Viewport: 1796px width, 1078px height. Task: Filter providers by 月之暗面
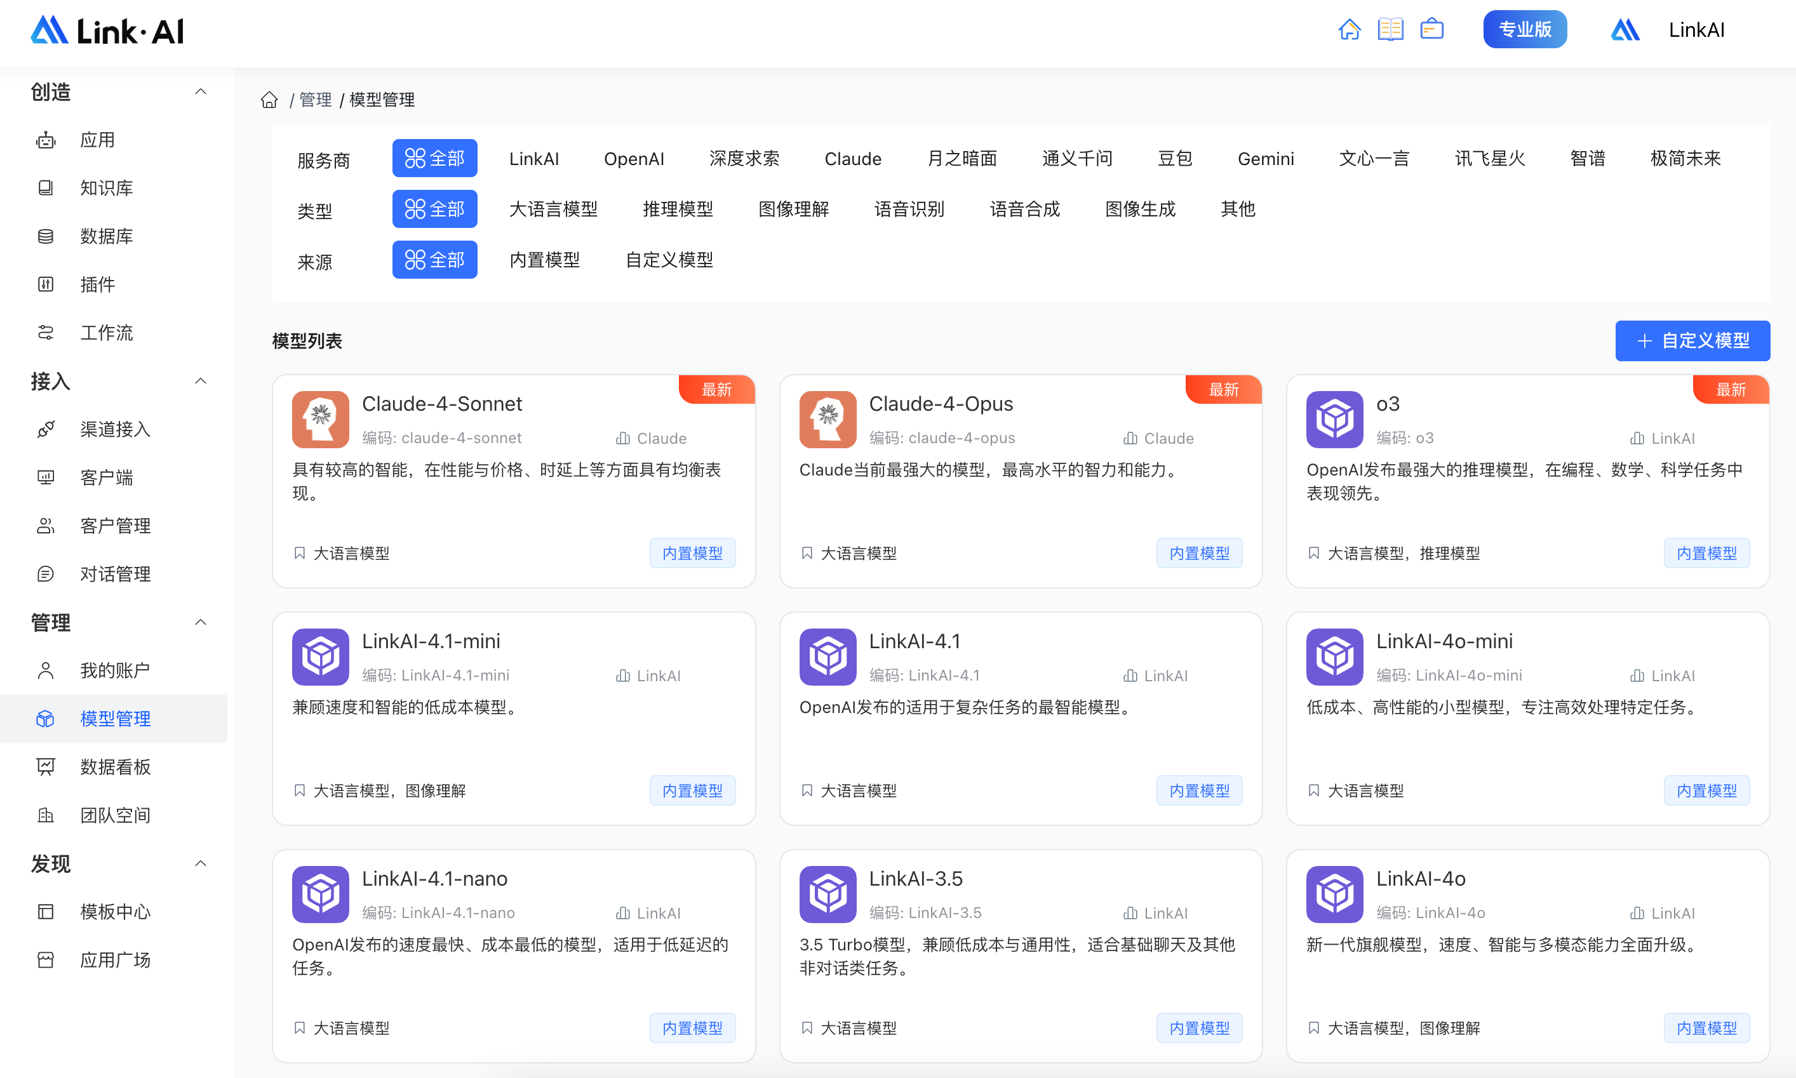pos(962,158)
